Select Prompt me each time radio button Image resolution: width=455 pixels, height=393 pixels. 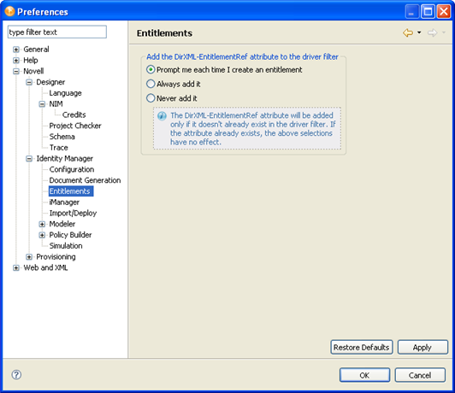tap(151, 69)
